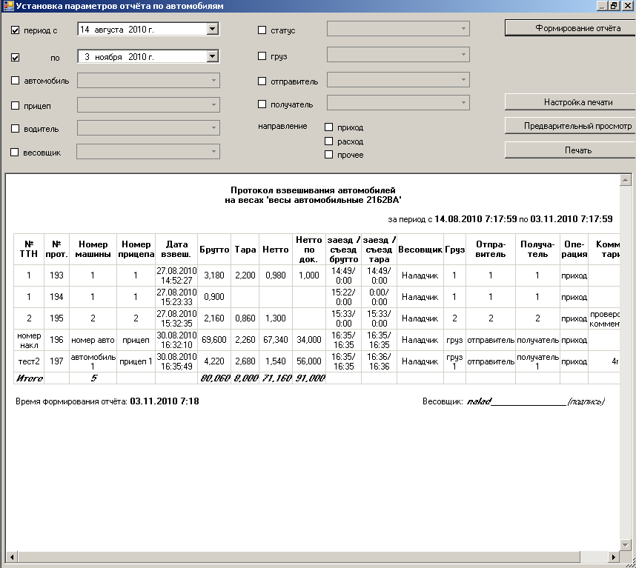Enable the 'прицеп' filter checkbox

(15, 106)
